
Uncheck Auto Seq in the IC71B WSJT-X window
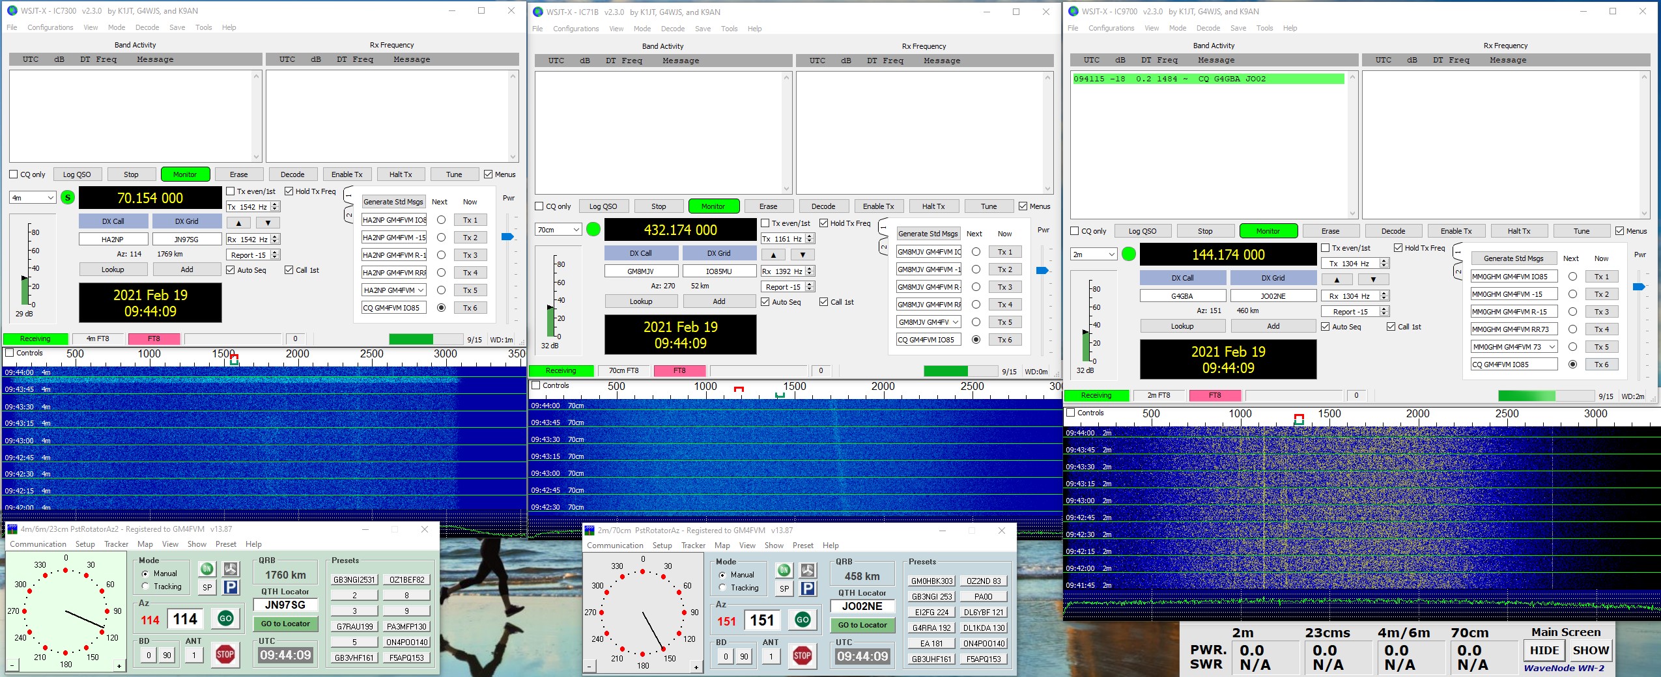point(766,301)
